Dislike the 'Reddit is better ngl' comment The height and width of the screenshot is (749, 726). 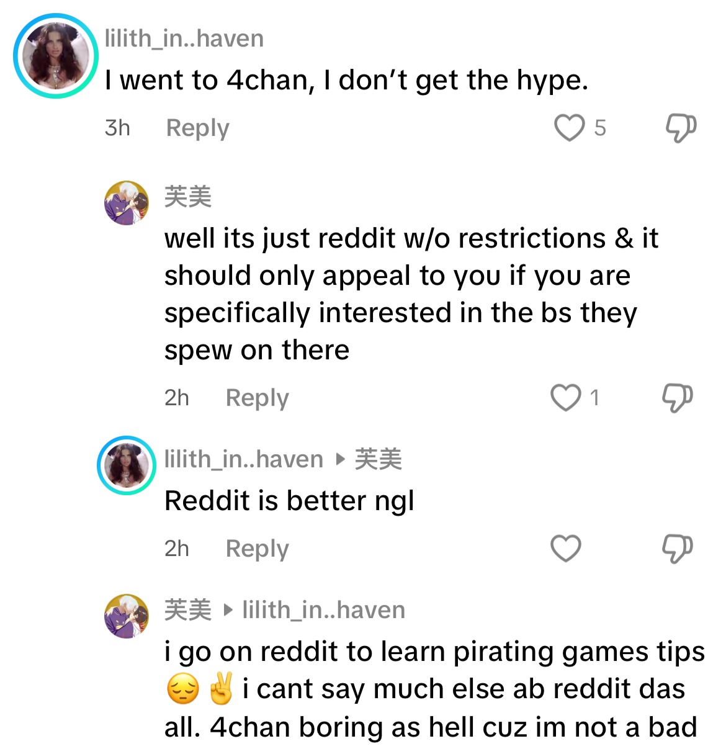click(677, 549)
